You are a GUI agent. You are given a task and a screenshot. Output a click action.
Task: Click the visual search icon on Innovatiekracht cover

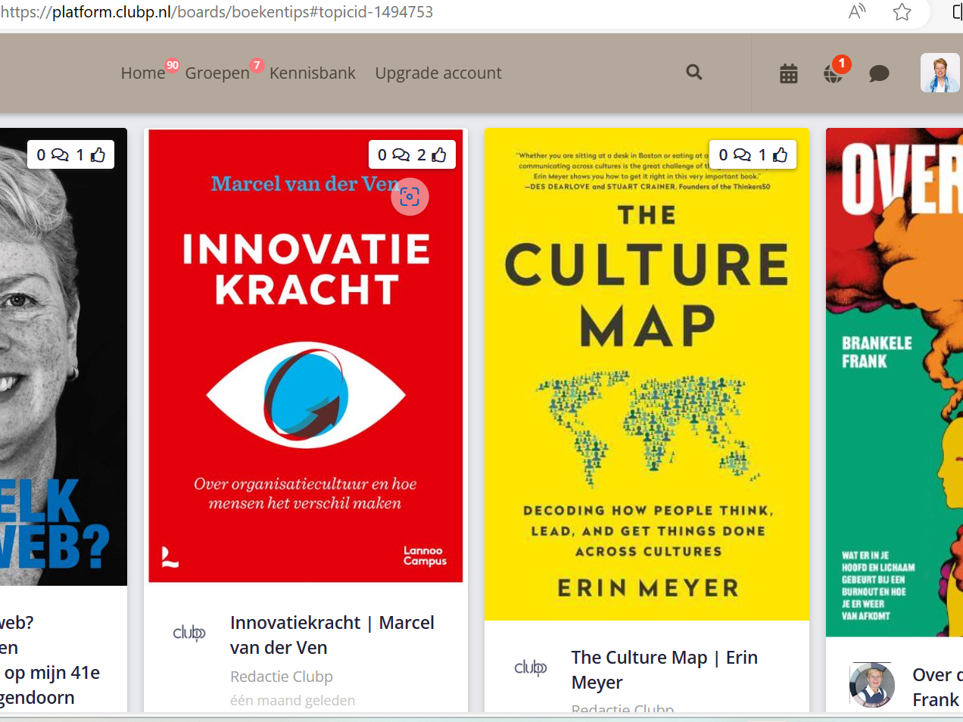410,197
